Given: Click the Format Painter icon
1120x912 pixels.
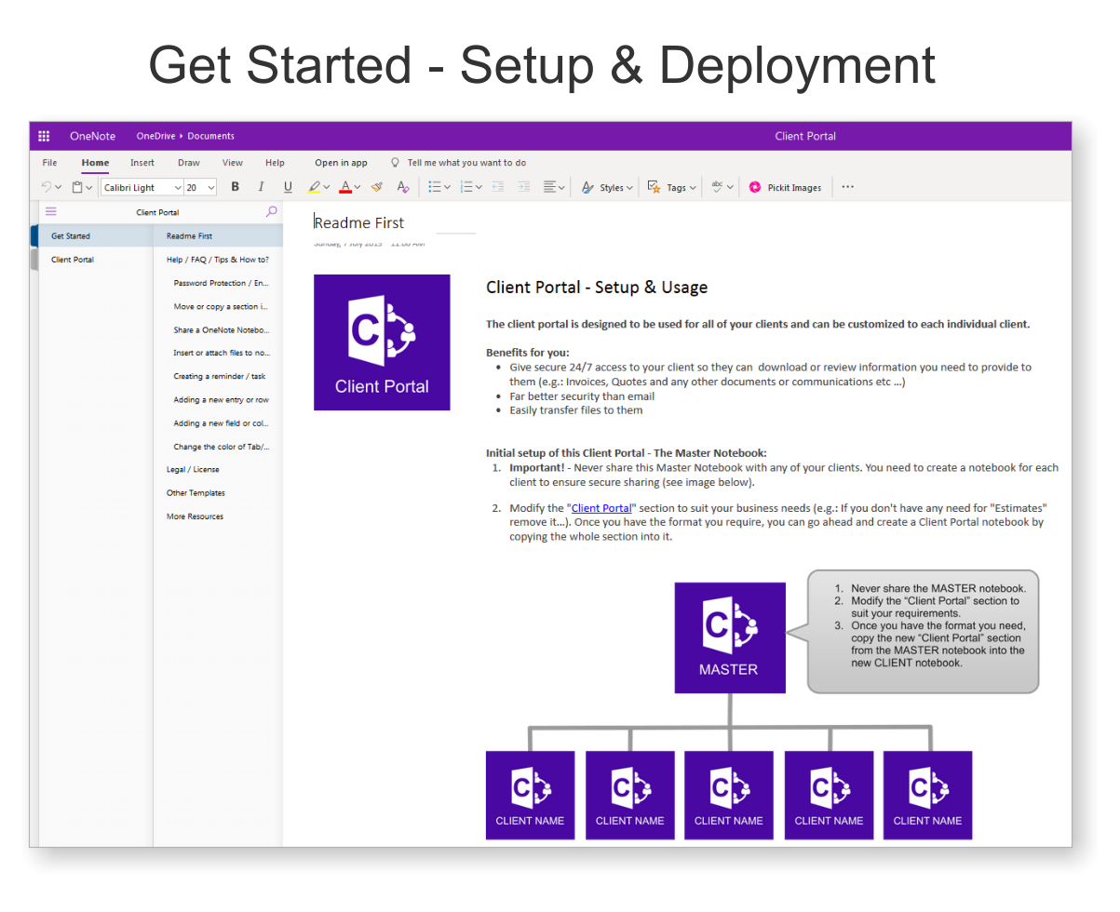Looking at the screenshot, I should [377, 187].
